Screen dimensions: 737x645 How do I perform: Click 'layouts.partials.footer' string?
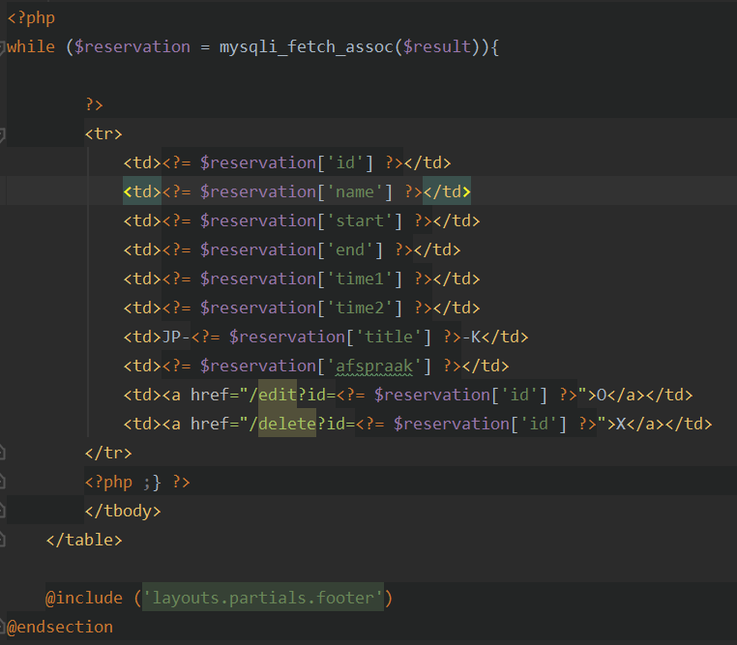click(x=263, y=598)
